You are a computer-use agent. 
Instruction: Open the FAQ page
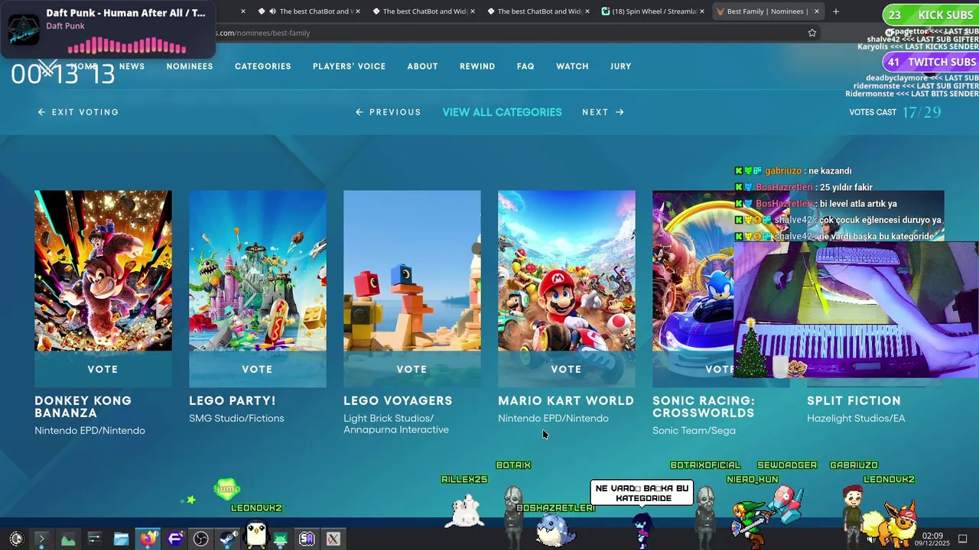click(x=525, y=66)
